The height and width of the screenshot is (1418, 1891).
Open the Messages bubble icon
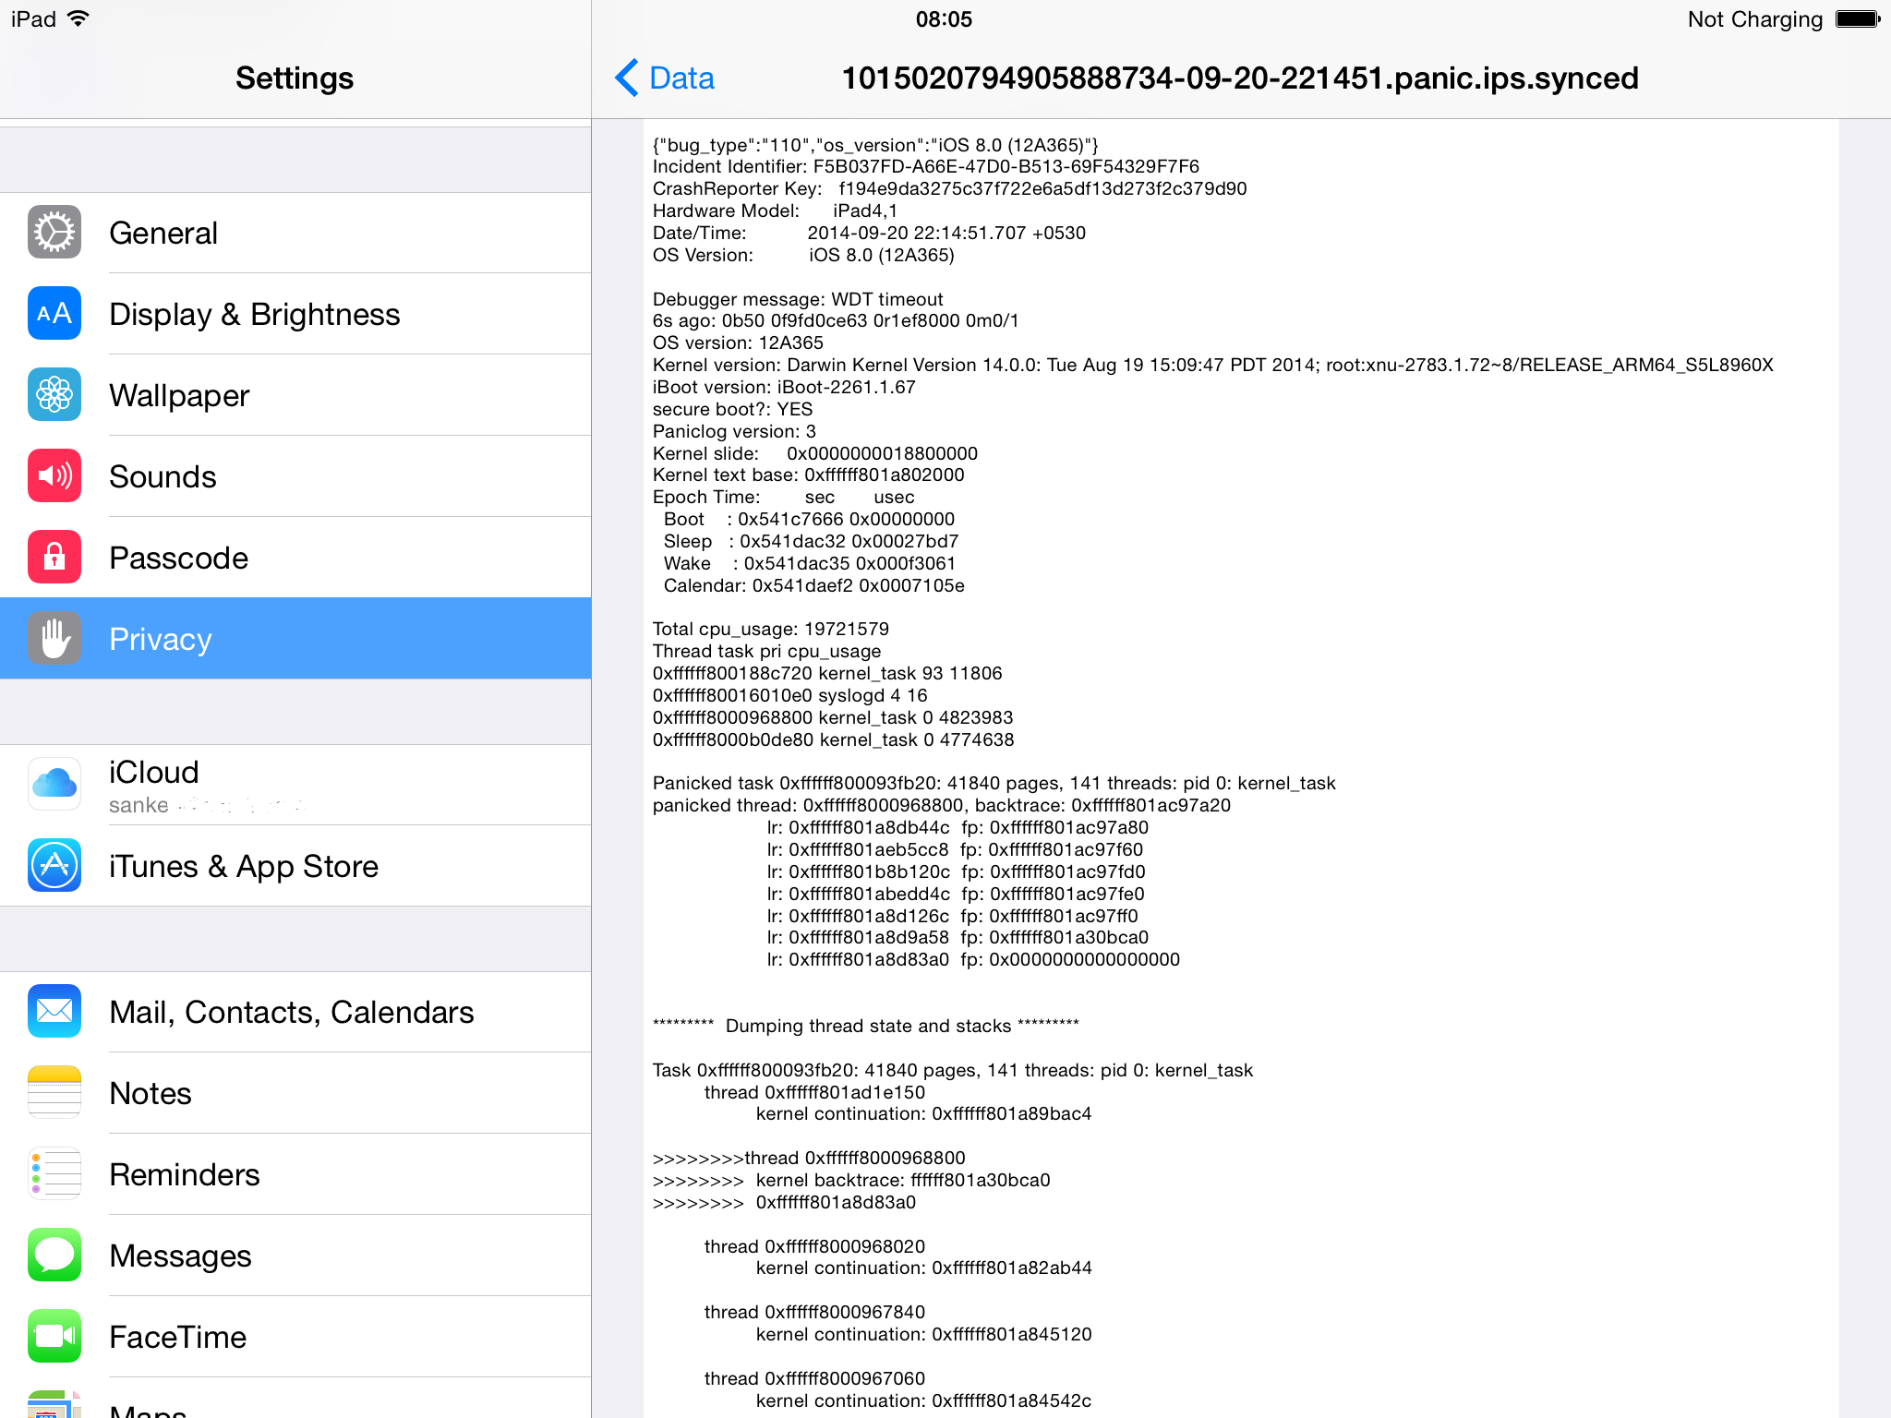(54, 1256)
